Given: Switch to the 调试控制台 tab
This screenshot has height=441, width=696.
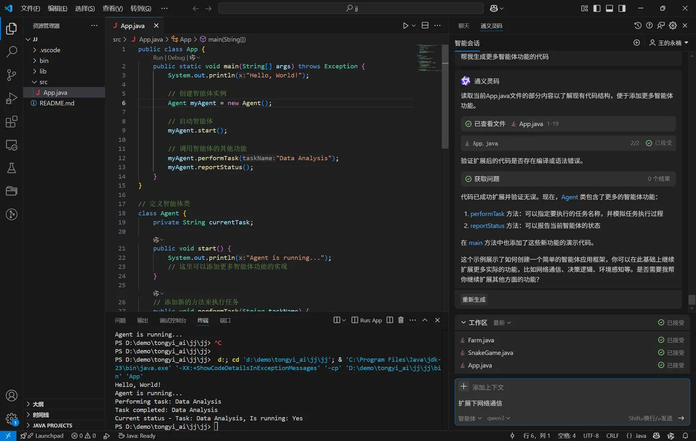Looking at the screenshot, I should pos(173,321).
